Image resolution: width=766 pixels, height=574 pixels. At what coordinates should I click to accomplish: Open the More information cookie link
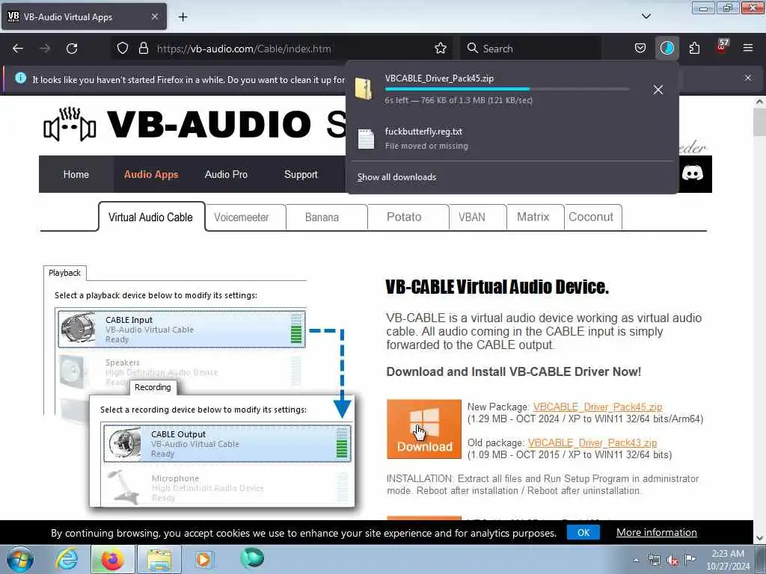656,532
